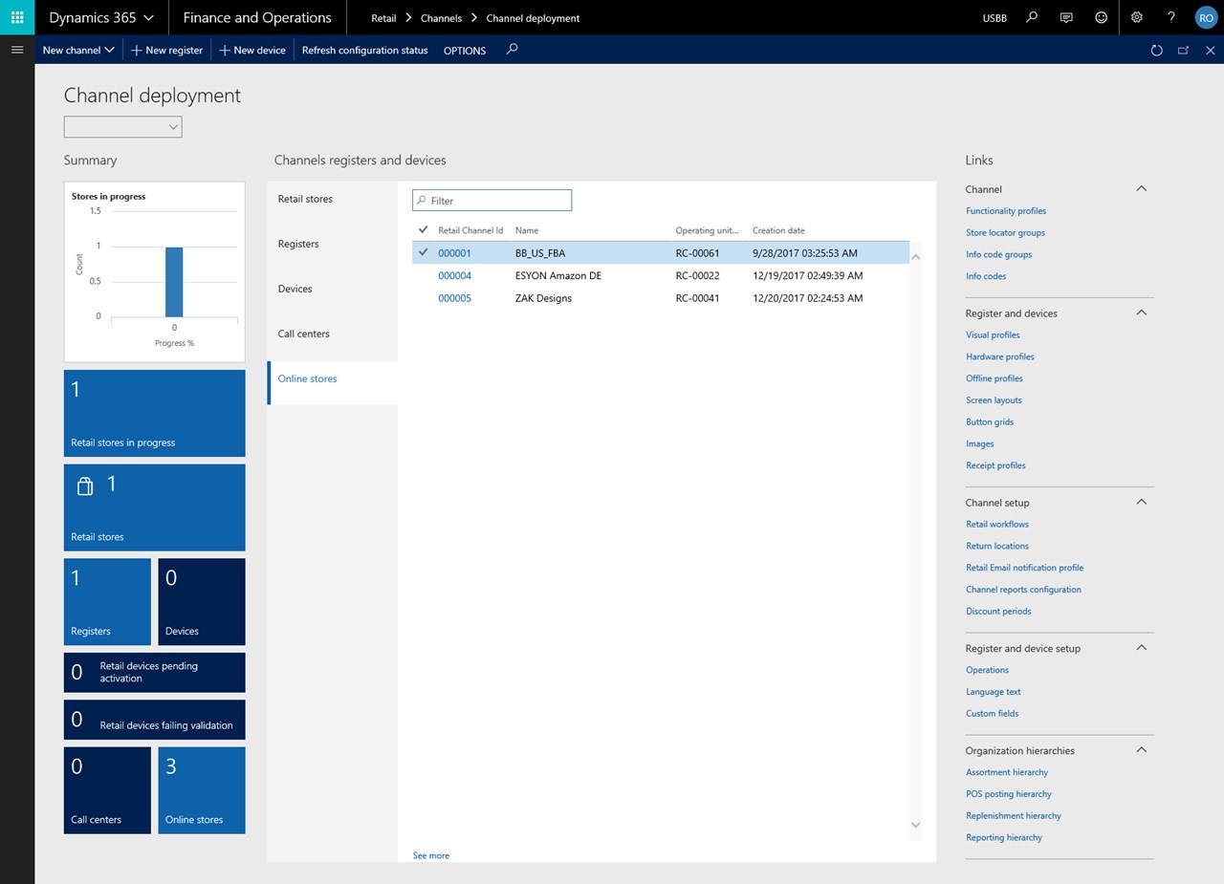Open page in new window icon
The width and height of the screenshot is (1224, 884).
[1184, 50]
